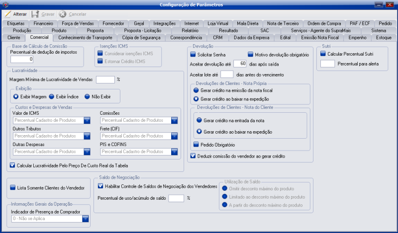398x233 pixels.
Task: Check Estornar Crédito ICMS option
Action: [100, 61]
